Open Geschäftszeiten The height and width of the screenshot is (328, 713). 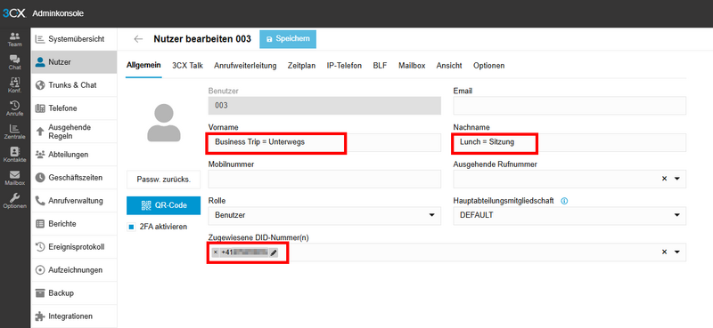(x=74, y=178)
